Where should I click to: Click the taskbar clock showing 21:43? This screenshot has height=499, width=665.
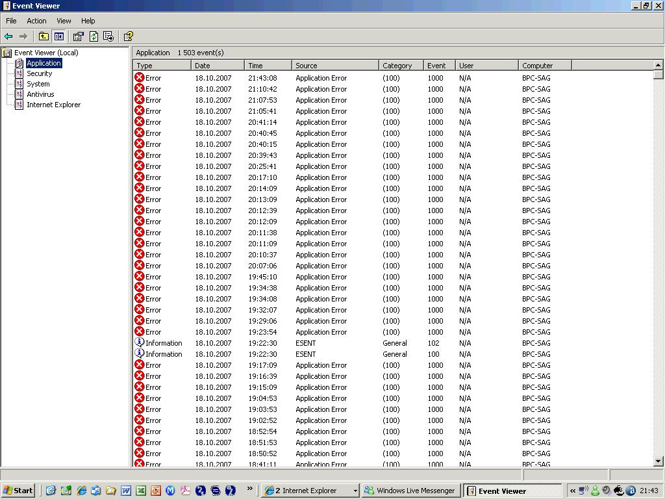[x=649, y=491]
